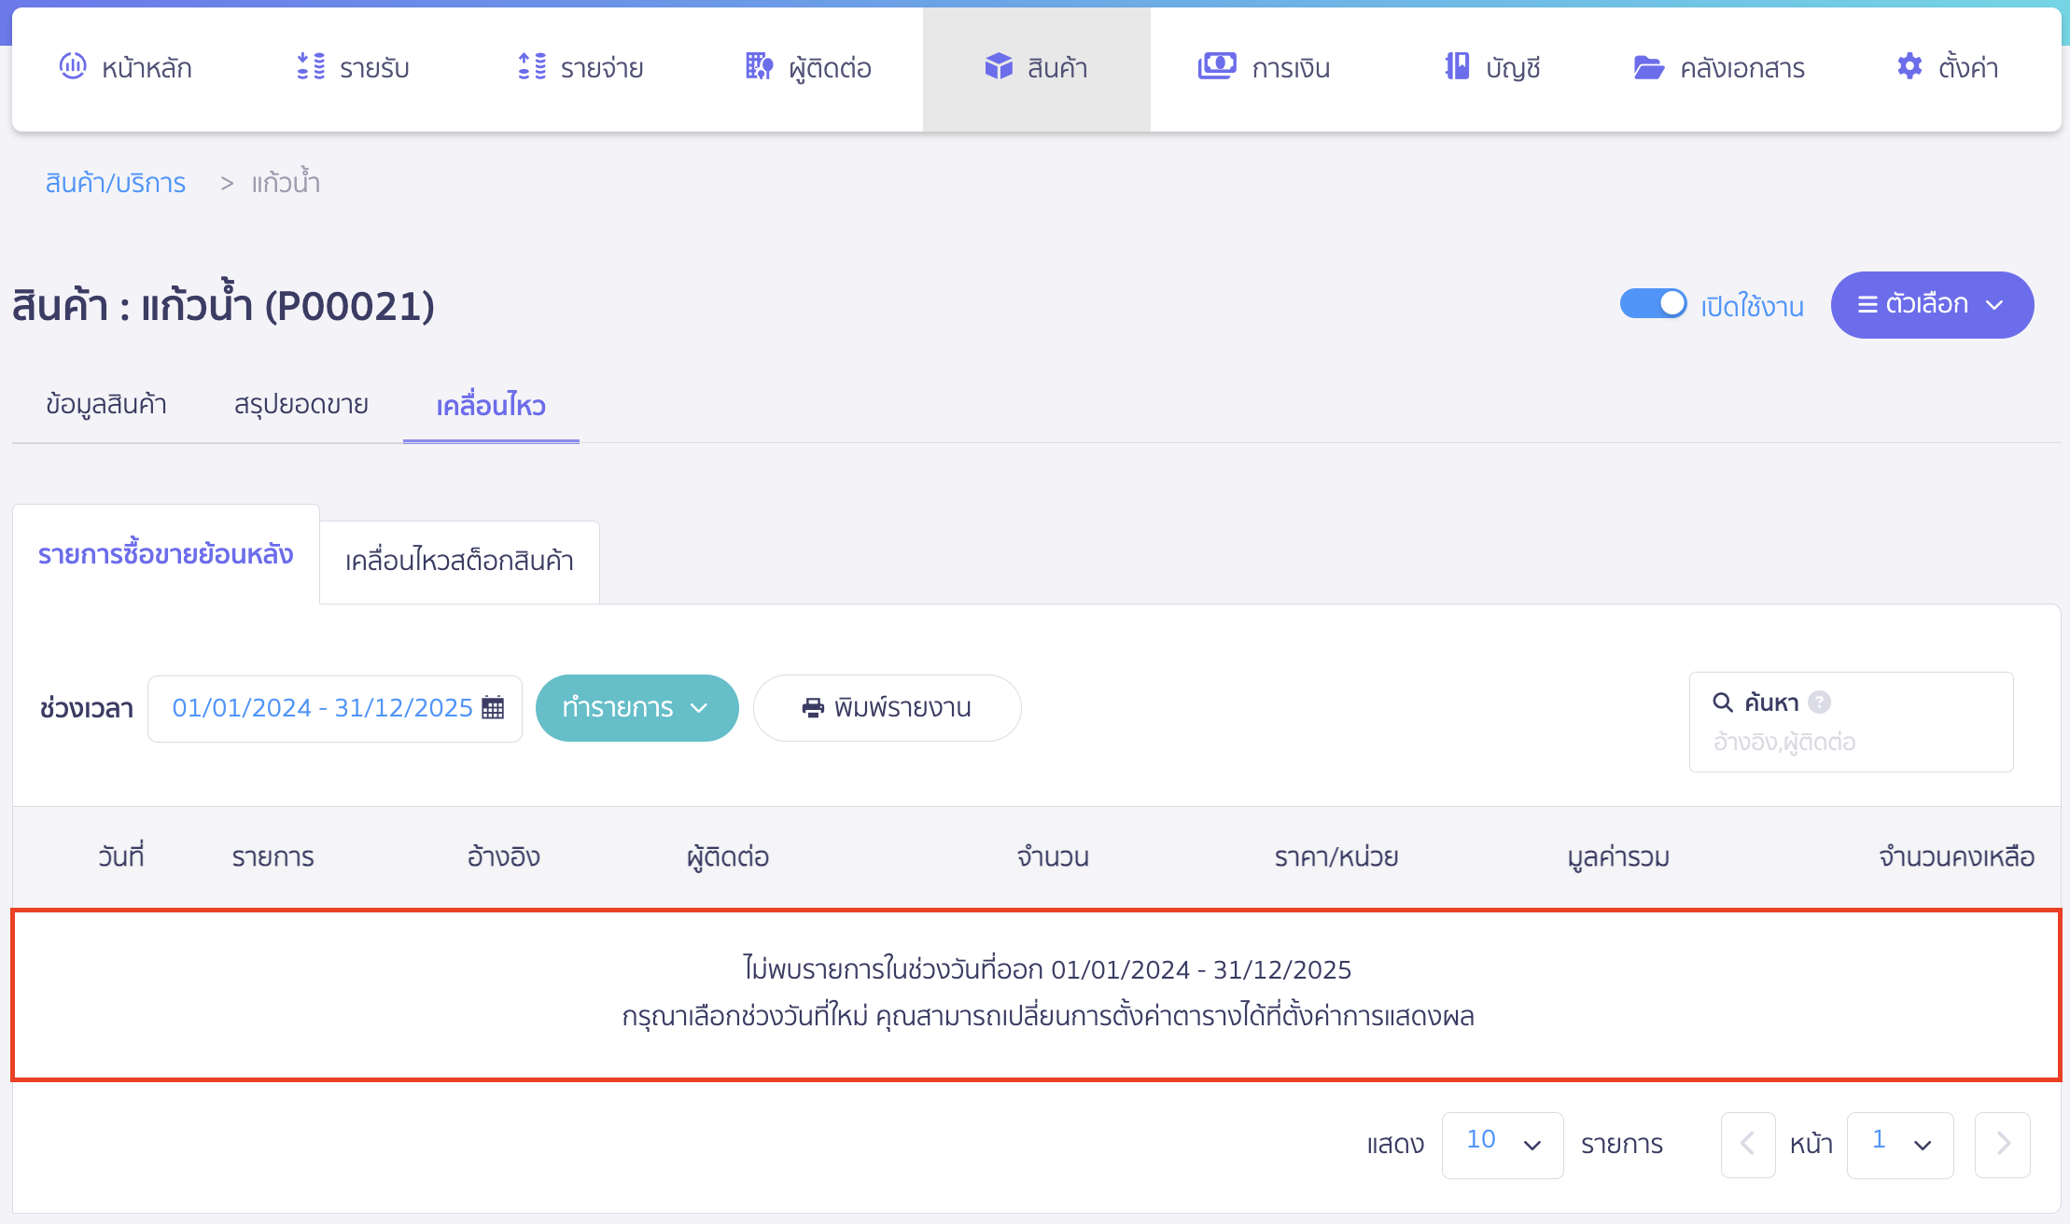The image size is (2070, 1224).
Task: Click the finance money icon
Action: [x=1216, y=66]
